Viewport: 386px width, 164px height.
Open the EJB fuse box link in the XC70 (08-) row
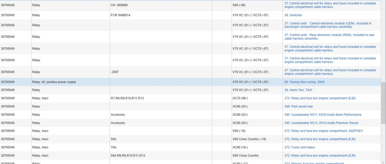point(320,98)
